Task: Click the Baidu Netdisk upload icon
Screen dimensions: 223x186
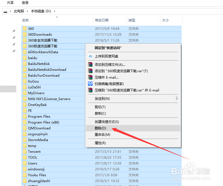Action: coord(90,56)
